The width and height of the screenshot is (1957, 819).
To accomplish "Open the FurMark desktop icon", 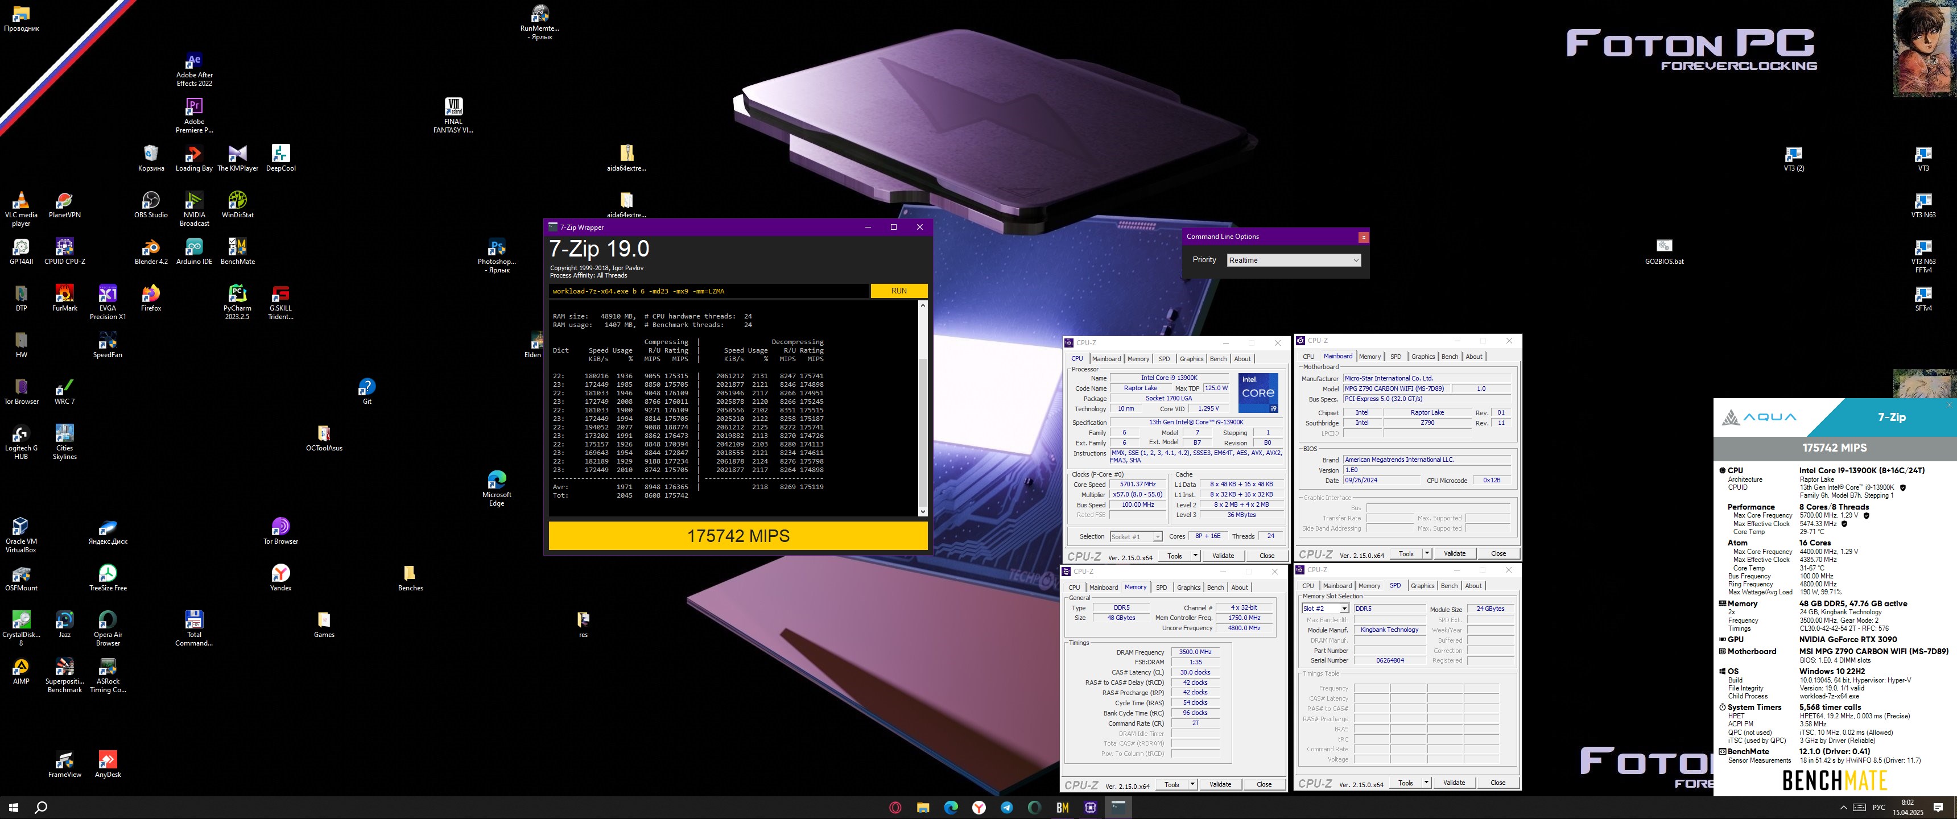I will tap(65, 297).
